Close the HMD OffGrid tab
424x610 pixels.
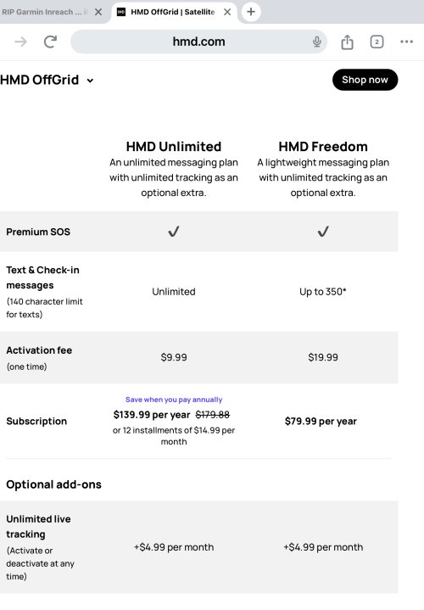[x=227, y=12]
